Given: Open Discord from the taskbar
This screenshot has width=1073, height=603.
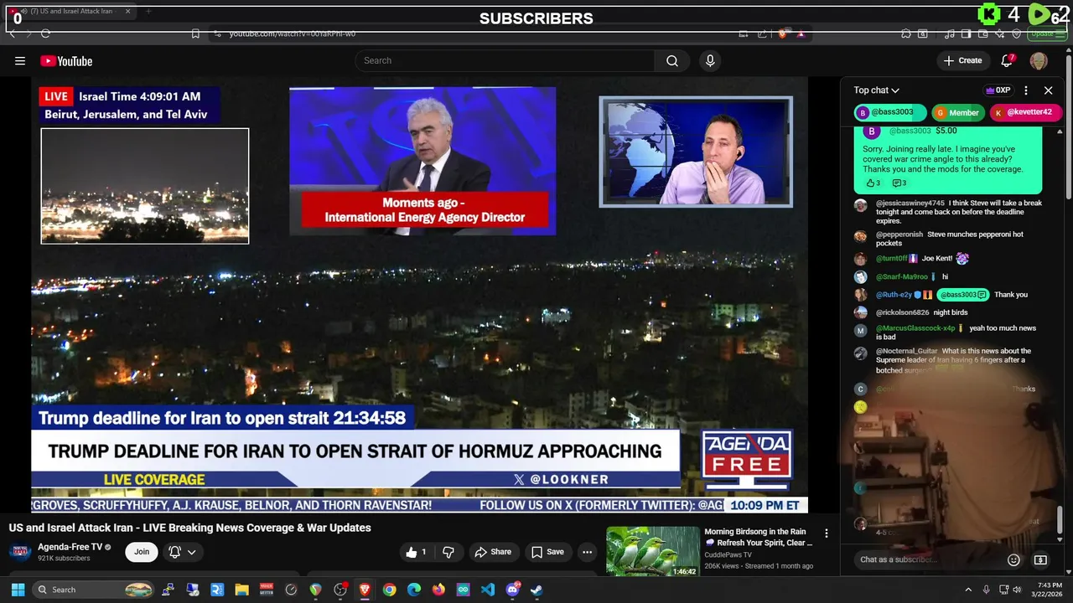Looking at the screenshot, I should point(512,590).
